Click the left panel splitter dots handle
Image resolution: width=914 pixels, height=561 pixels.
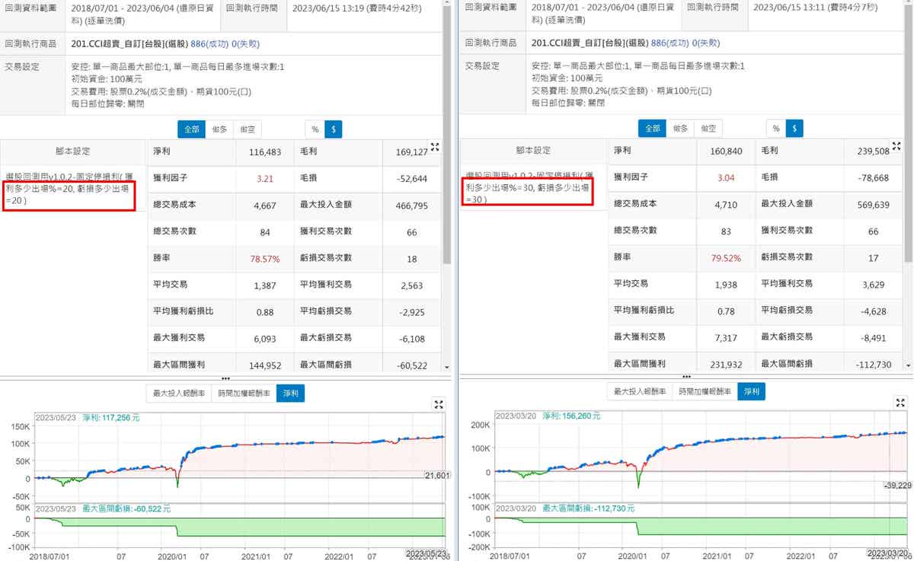pos(225,378)
